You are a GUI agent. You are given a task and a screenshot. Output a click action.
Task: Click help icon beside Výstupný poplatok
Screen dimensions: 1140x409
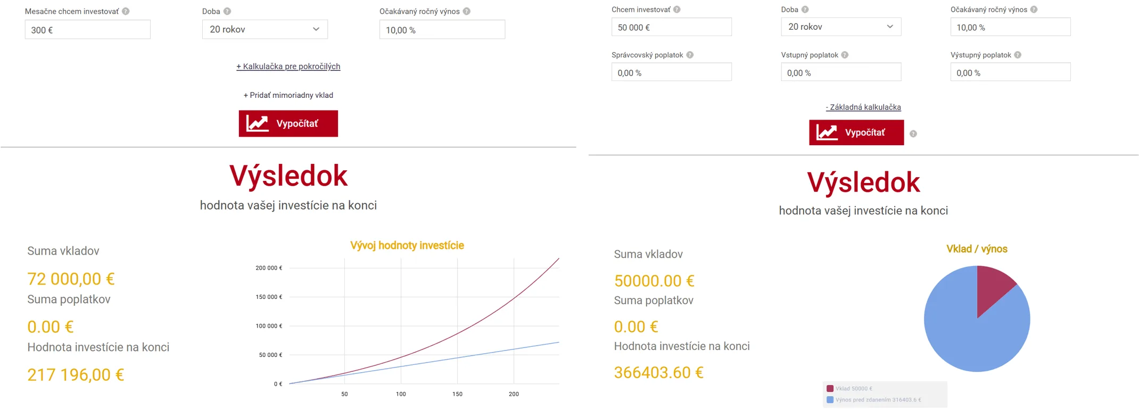pos(1018,55)
